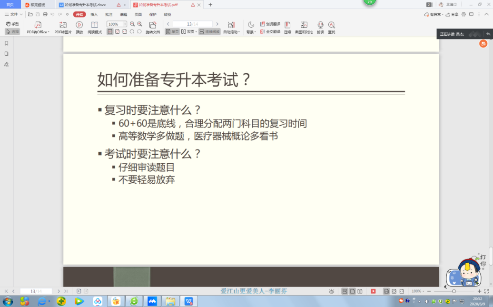Screen dimensions: 493x307
Task: Open the 截图和对比 tool
Action: (304, 28)
